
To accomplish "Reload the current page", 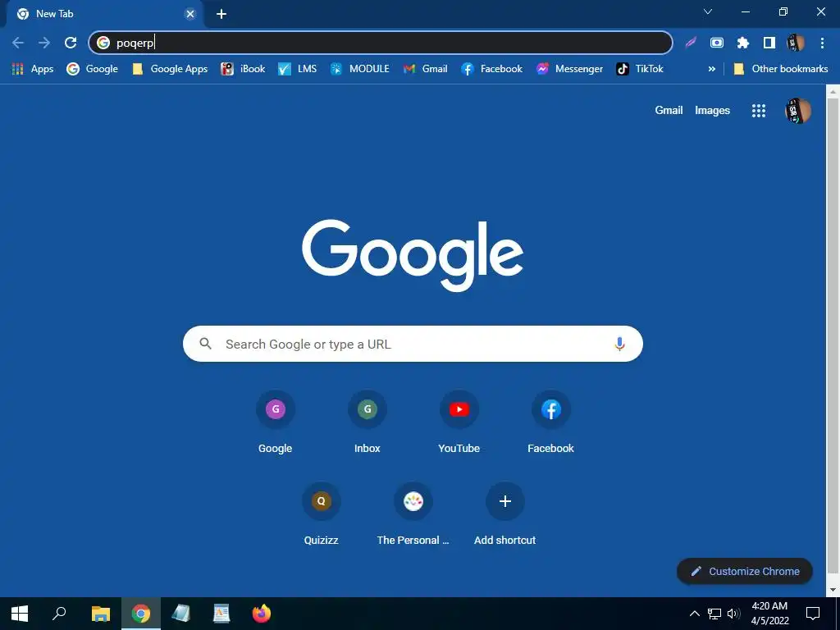I will pos(71,43).
